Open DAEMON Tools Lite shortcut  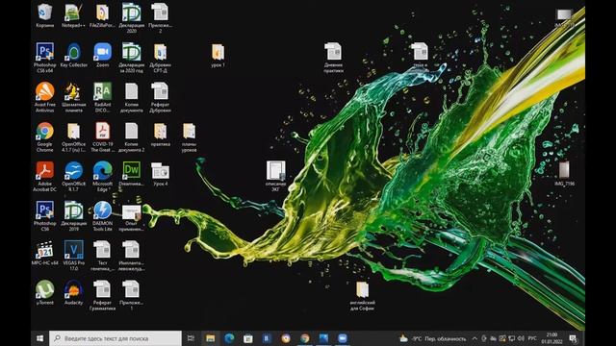103,216
